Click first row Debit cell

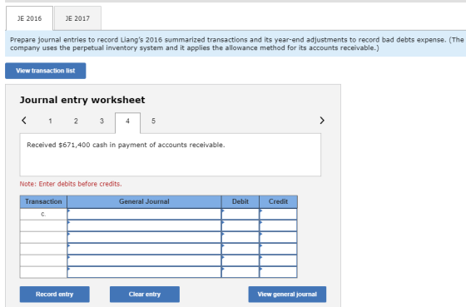coord(240,215)
